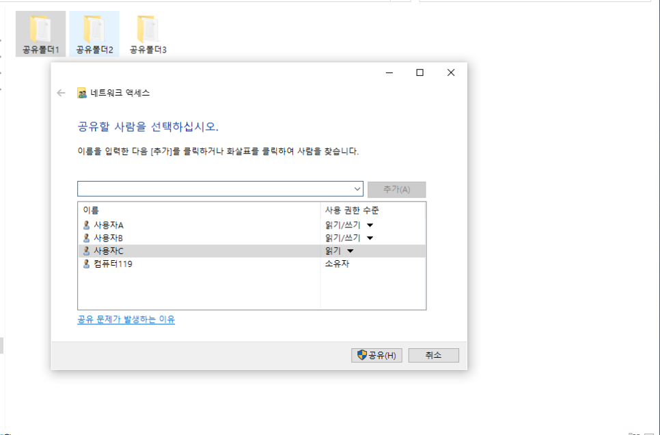The height and width of the screenshot is (435, 660).
Task: Click the 공유(H) button
Action: (376, 356)
